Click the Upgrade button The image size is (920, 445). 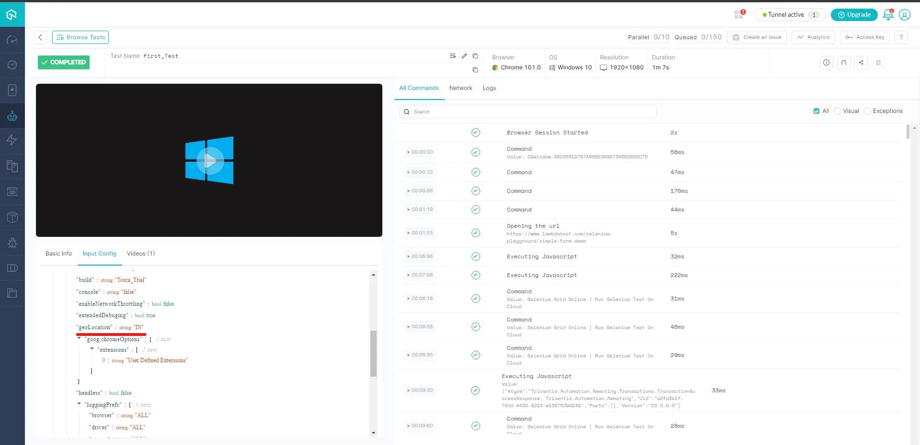click(854, 15)
